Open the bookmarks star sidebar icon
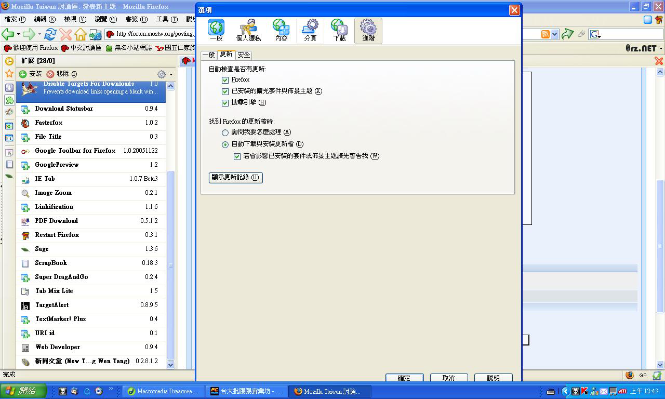665x399 pixels. pyautogui.click(x=9, y=74)
